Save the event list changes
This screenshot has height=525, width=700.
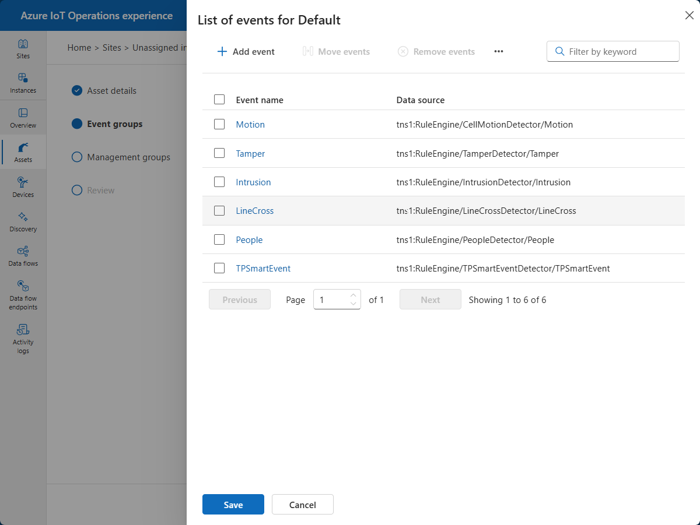pyautogui.click(x=233, y=505)
